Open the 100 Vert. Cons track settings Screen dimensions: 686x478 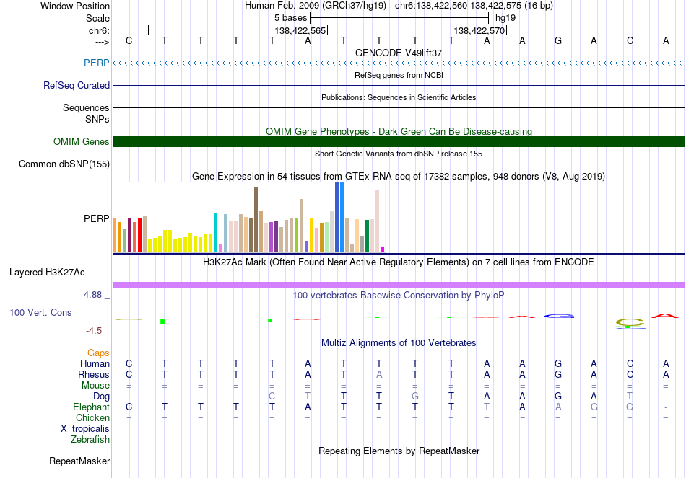(x=40, y=312)
